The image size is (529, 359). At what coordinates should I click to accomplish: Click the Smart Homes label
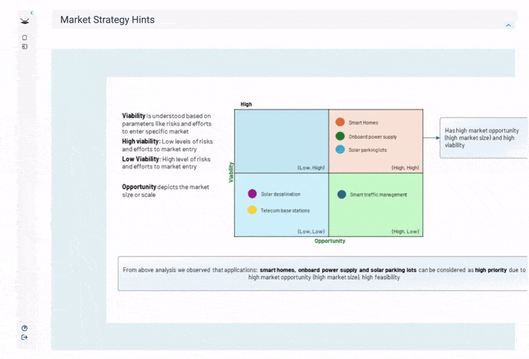363,123
